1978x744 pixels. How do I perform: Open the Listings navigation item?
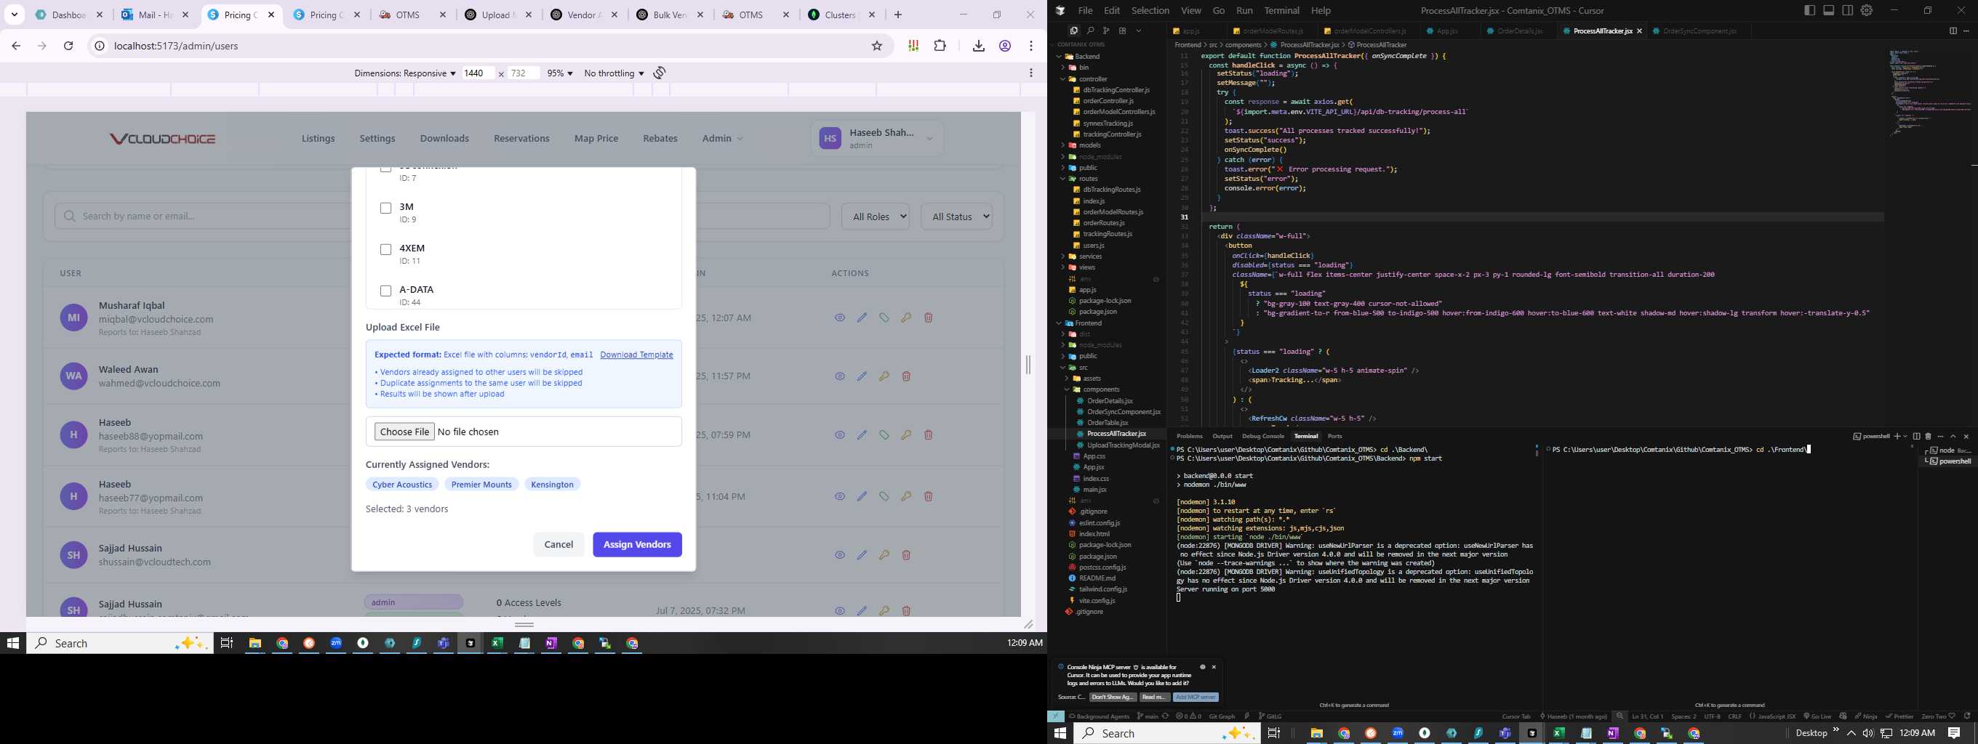click(x=318, y=139)
